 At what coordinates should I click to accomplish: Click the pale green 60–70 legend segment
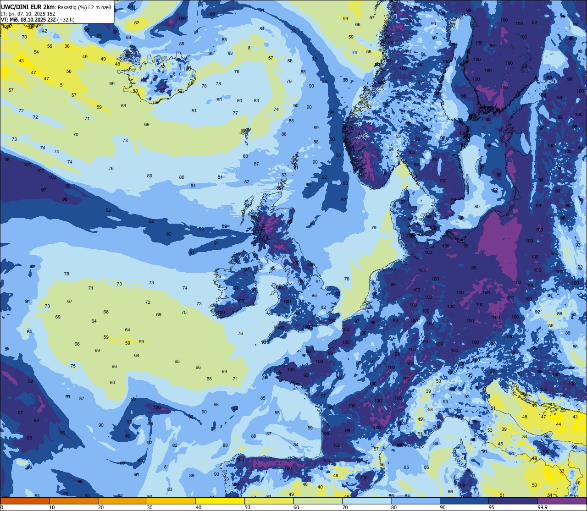point(318,501)
